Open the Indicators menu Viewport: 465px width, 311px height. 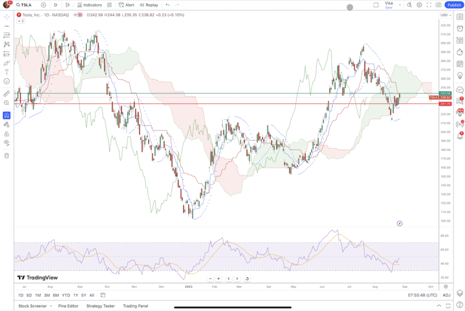tap(89, 5)
